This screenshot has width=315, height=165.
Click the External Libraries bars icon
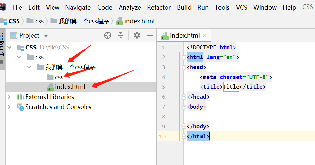point(20,97)
